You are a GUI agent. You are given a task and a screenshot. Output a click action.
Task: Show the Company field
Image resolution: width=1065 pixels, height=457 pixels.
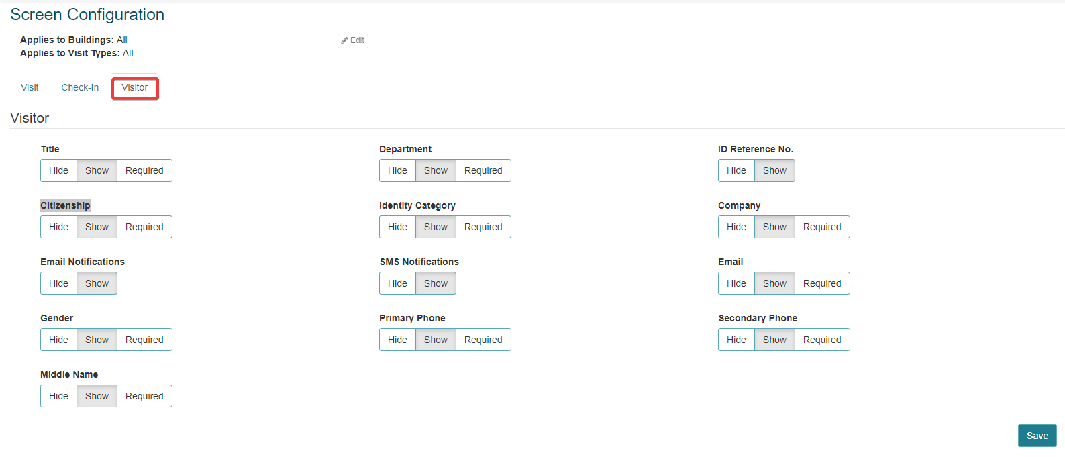coord(774,227)
